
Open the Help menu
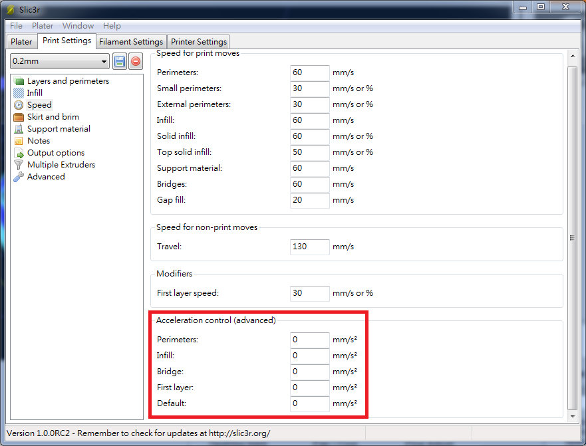(x=112, y=26)
